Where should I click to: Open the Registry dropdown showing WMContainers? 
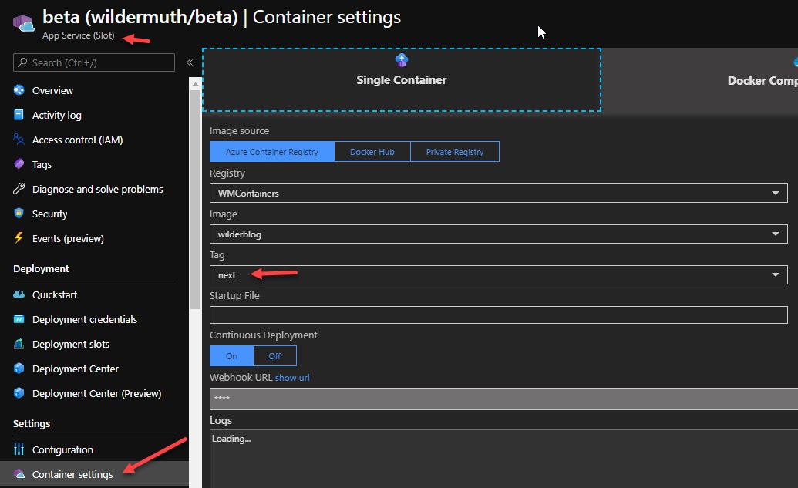point(498,194)
